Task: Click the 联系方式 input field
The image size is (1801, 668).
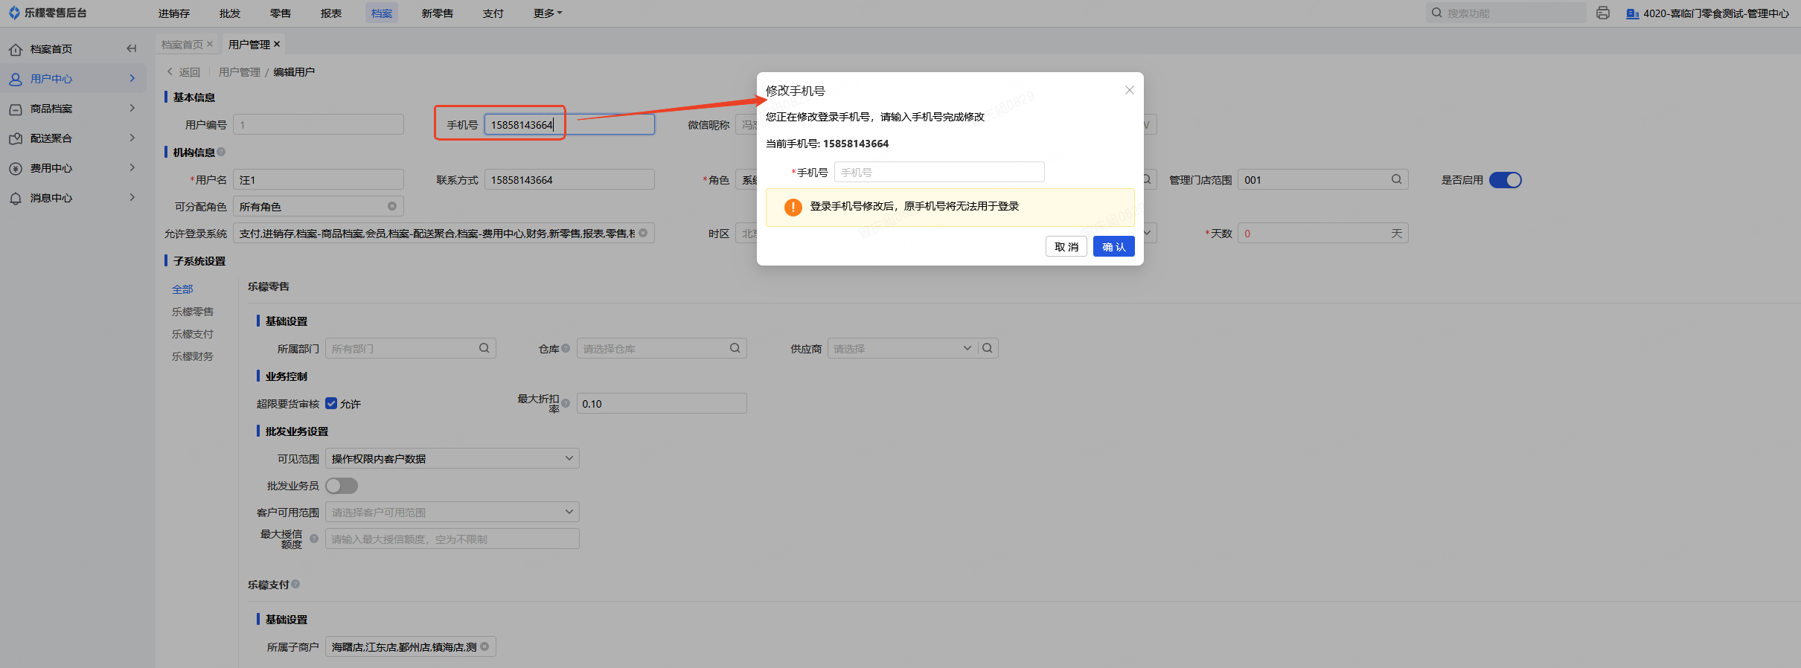Action: coord(569,179)
